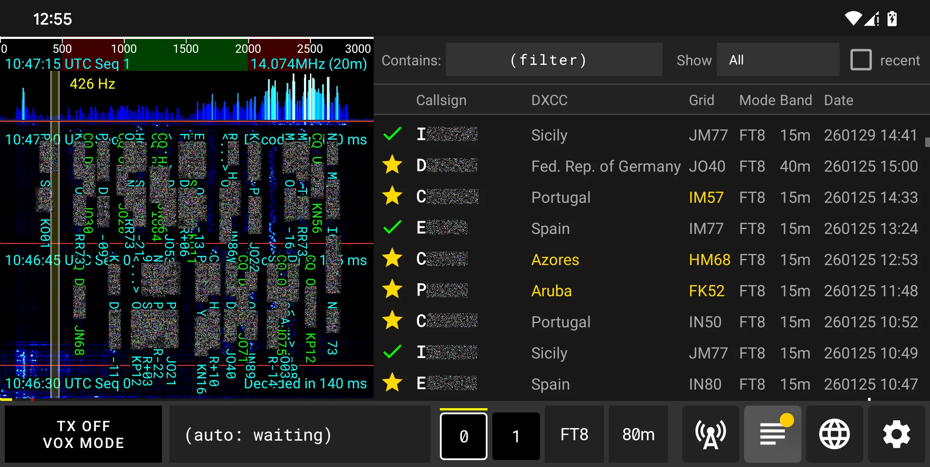Click the time 12:55 in the status bar
The image size is (930, 467).
(x=52, y=19)
